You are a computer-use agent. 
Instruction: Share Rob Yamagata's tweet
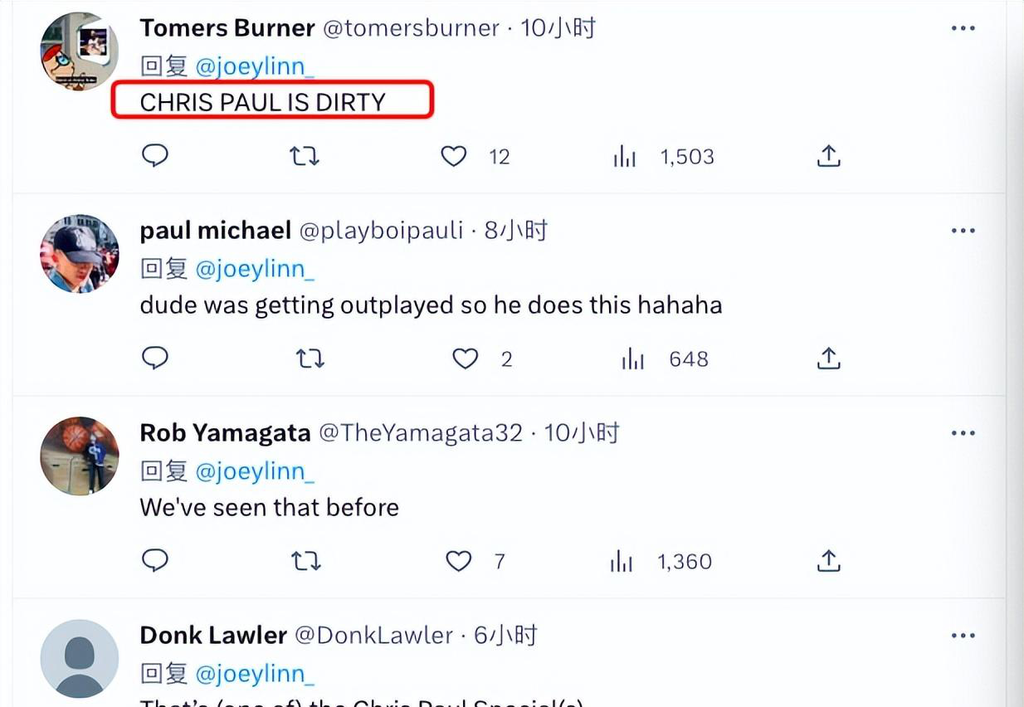click(829, 561)
